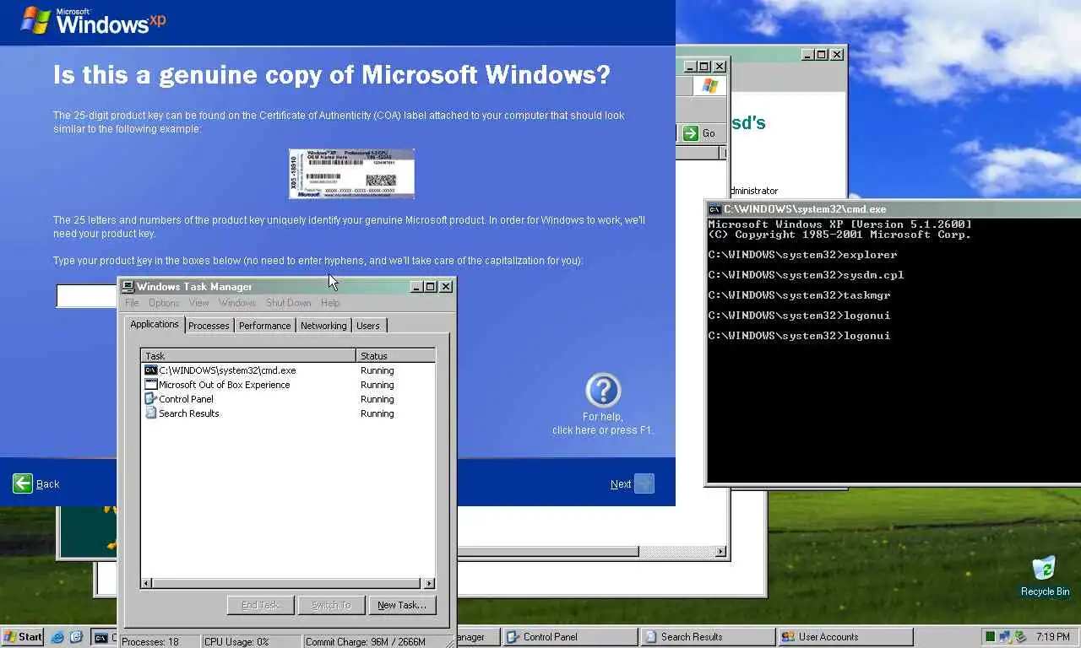Select the Microsoft Out of Box Experience task
Image resolution: width=1081 pixels, height=648 pixels.
click(x=224, y=385)
